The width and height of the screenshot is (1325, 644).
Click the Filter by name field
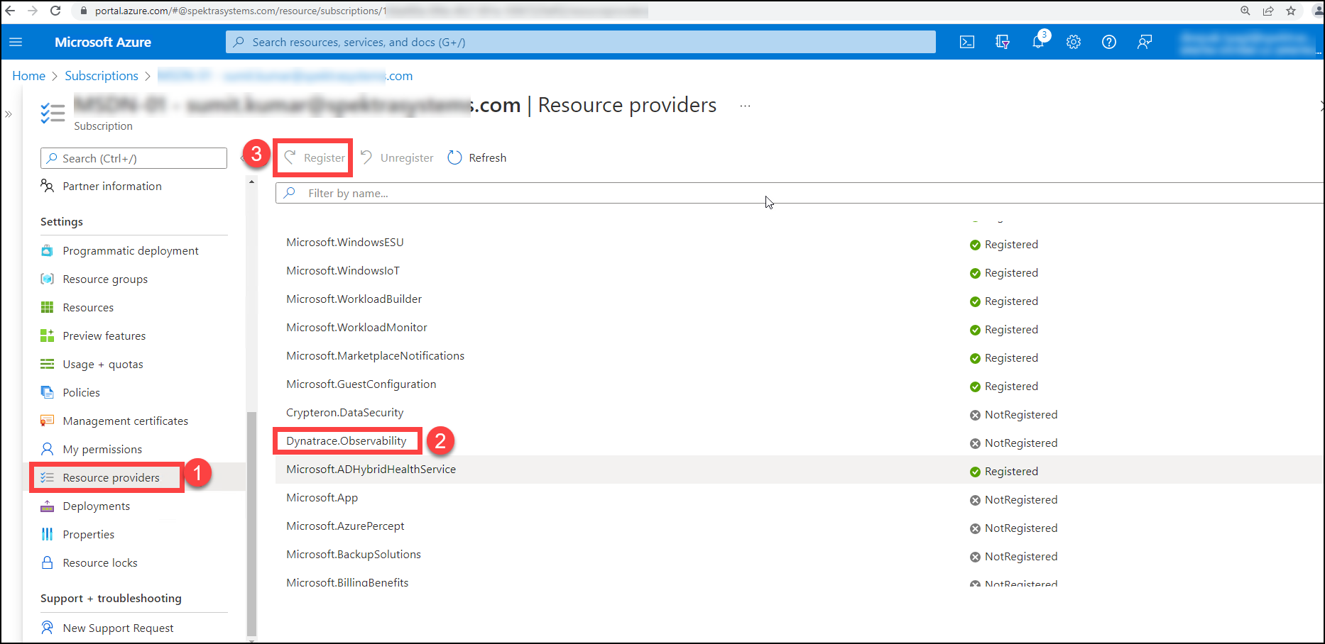800,193
